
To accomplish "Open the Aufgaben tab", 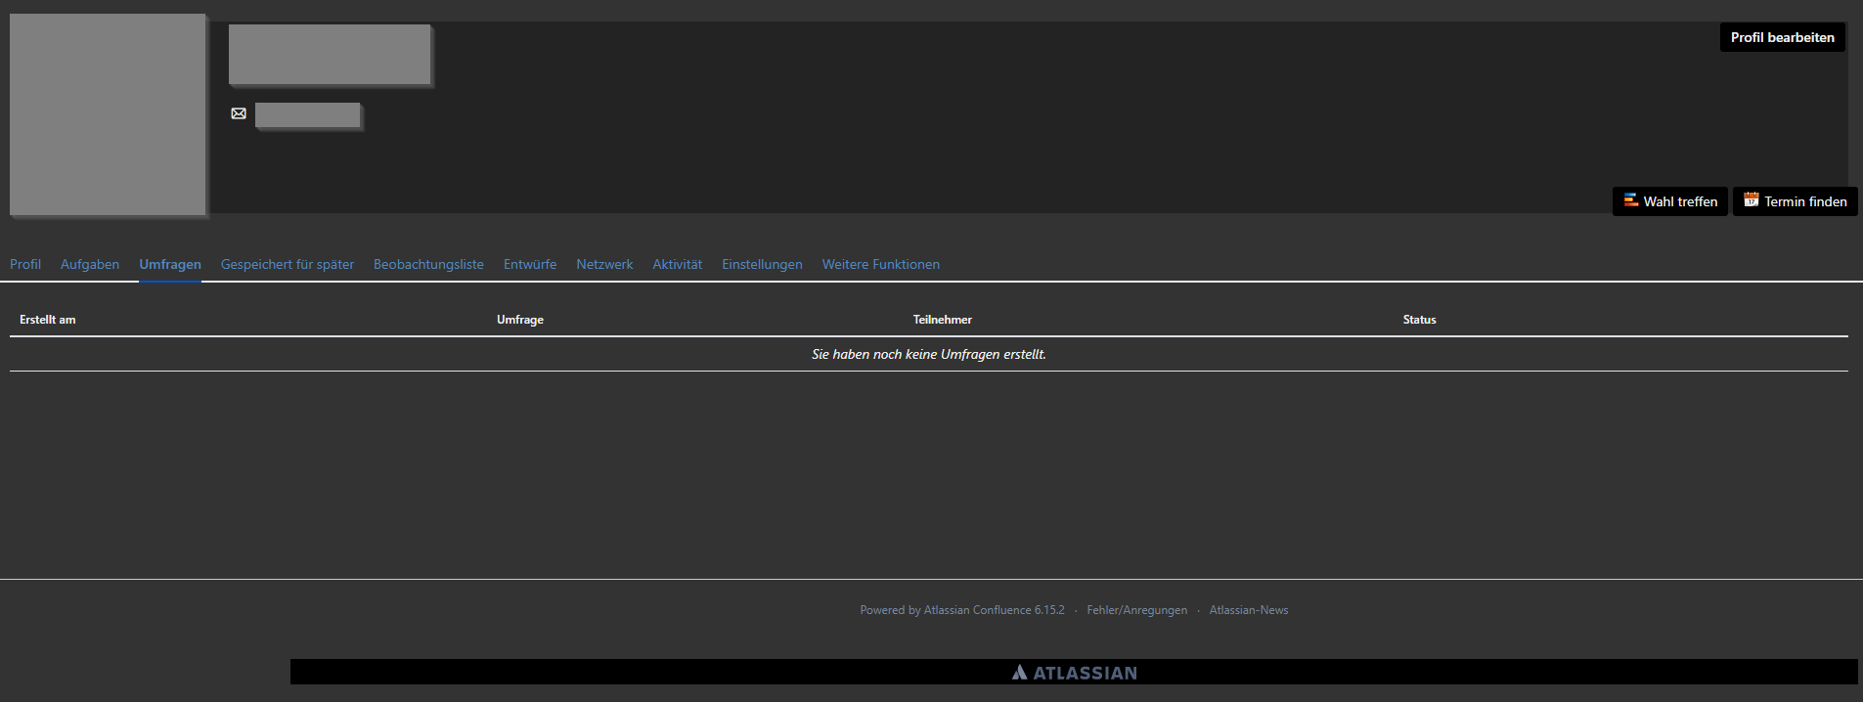I will pyautogui.click(x=90, y=264).
